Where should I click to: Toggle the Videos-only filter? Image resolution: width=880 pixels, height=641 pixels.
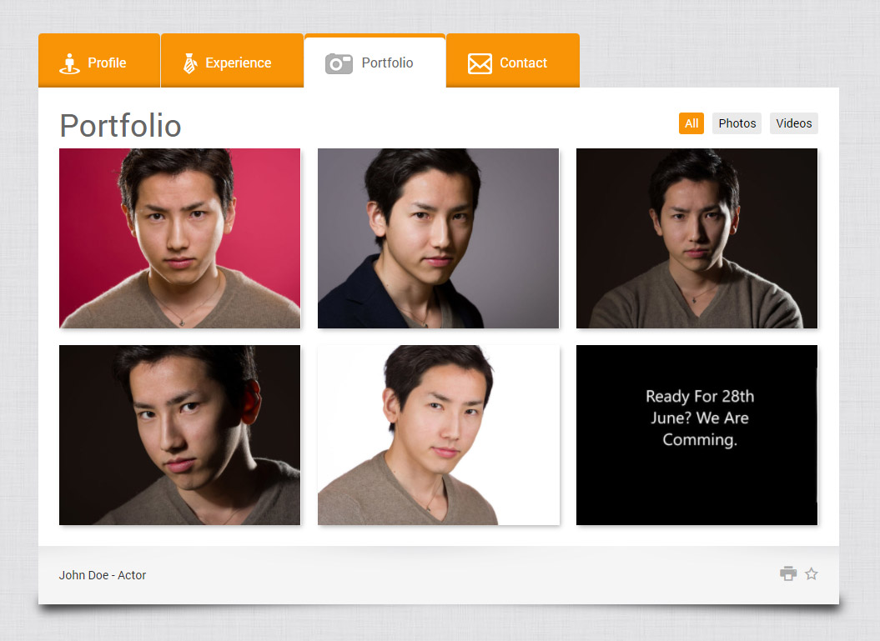pyautogui.click(x=793, y=123)
